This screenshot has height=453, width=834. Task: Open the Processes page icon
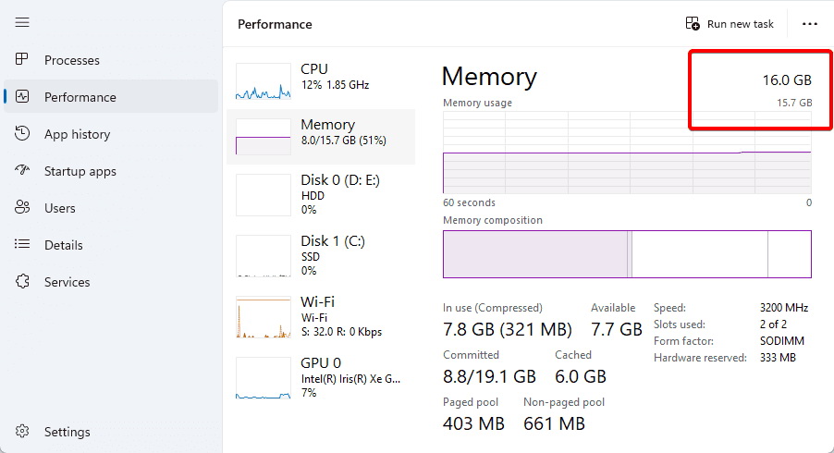pos(23,60)
